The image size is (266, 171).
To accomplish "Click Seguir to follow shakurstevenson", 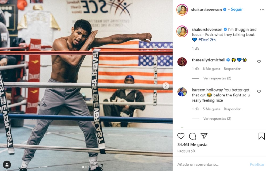I will 237,10.
